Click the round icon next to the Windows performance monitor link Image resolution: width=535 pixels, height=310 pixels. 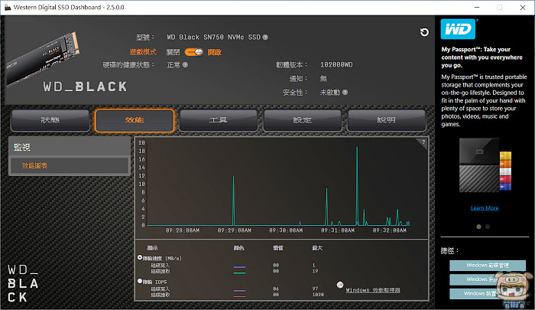pyautogui.click(x=340, y=285)
